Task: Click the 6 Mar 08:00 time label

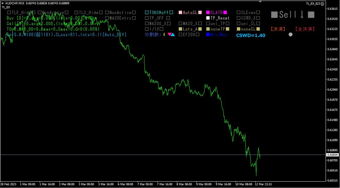Action: click(x=125, y=184)
